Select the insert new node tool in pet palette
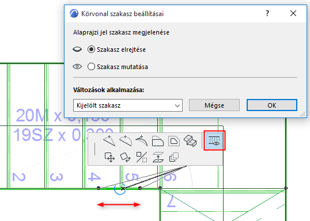Viewport: 310px width, 221px height. click(109, 141)
